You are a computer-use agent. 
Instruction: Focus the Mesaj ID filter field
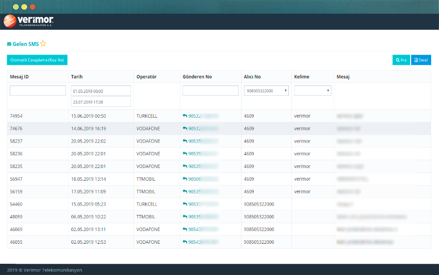38,91
